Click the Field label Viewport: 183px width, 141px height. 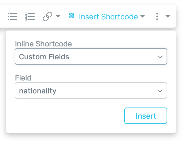23,78
